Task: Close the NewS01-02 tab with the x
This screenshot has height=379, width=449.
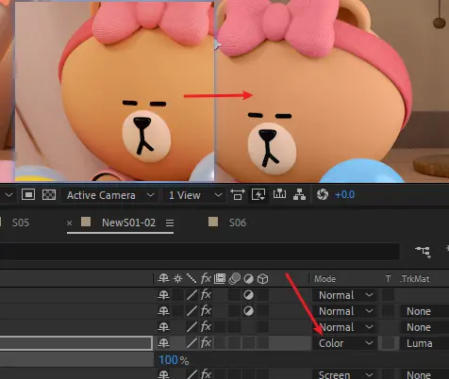Action: tap(70, 223)
